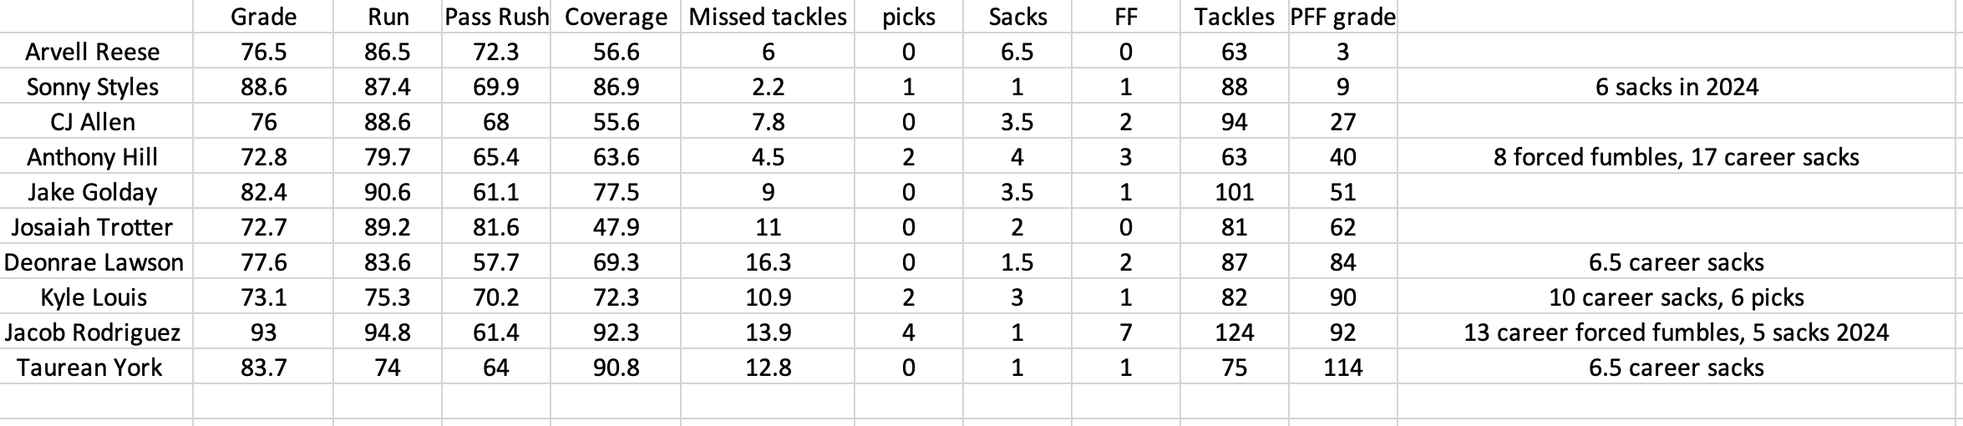Select Deonrae Lawson's missed tackles 16.3
1963x426 pixels.
[768, 262]
